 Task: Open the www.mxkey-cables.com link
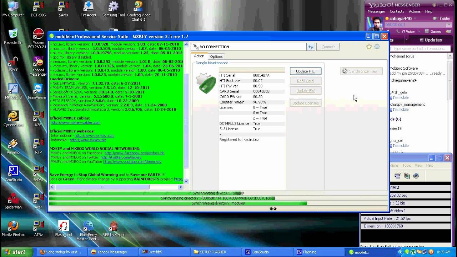pyautogui.click(x=75, y=122)
